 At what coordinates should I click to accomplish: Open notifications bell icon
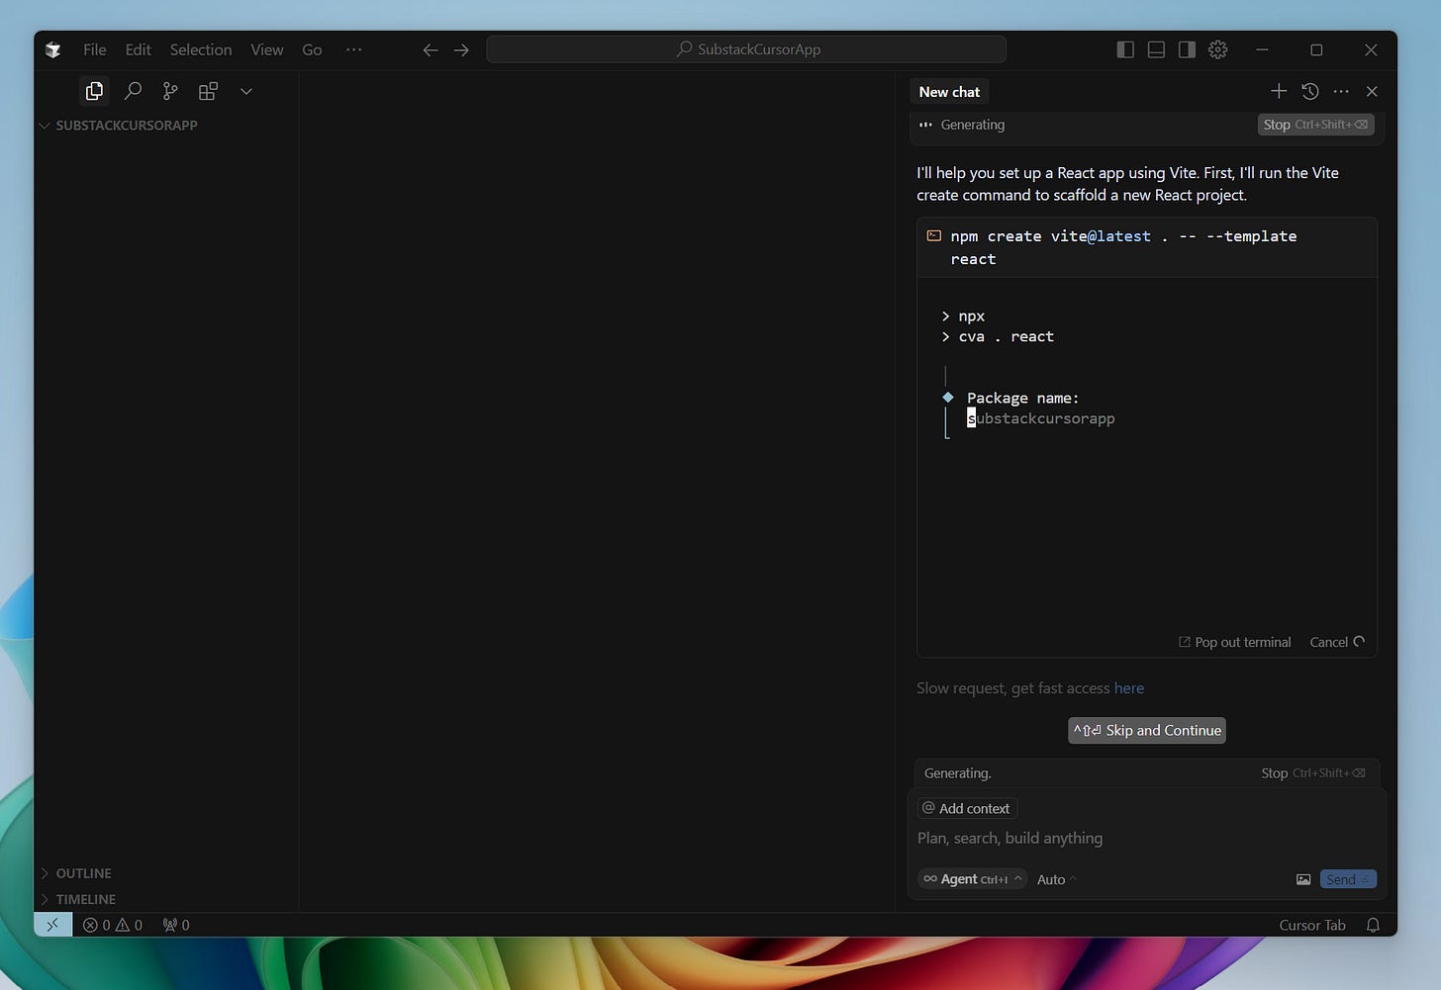(1373, 925)
